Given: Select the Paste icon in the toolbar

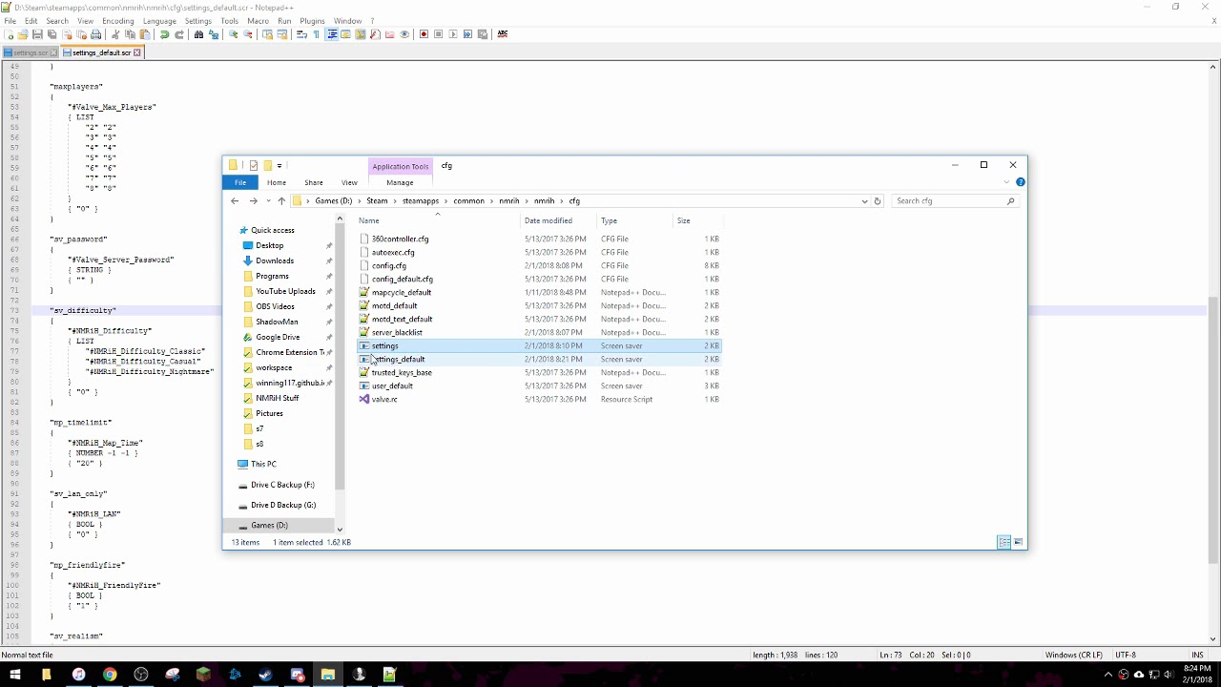Looking at the screenshot, I should point(143,34).
